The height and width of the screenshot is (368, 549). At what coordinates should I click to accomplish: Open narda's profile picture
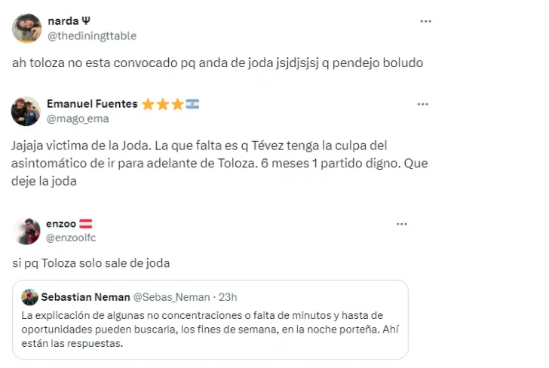(x=27, y=29)
